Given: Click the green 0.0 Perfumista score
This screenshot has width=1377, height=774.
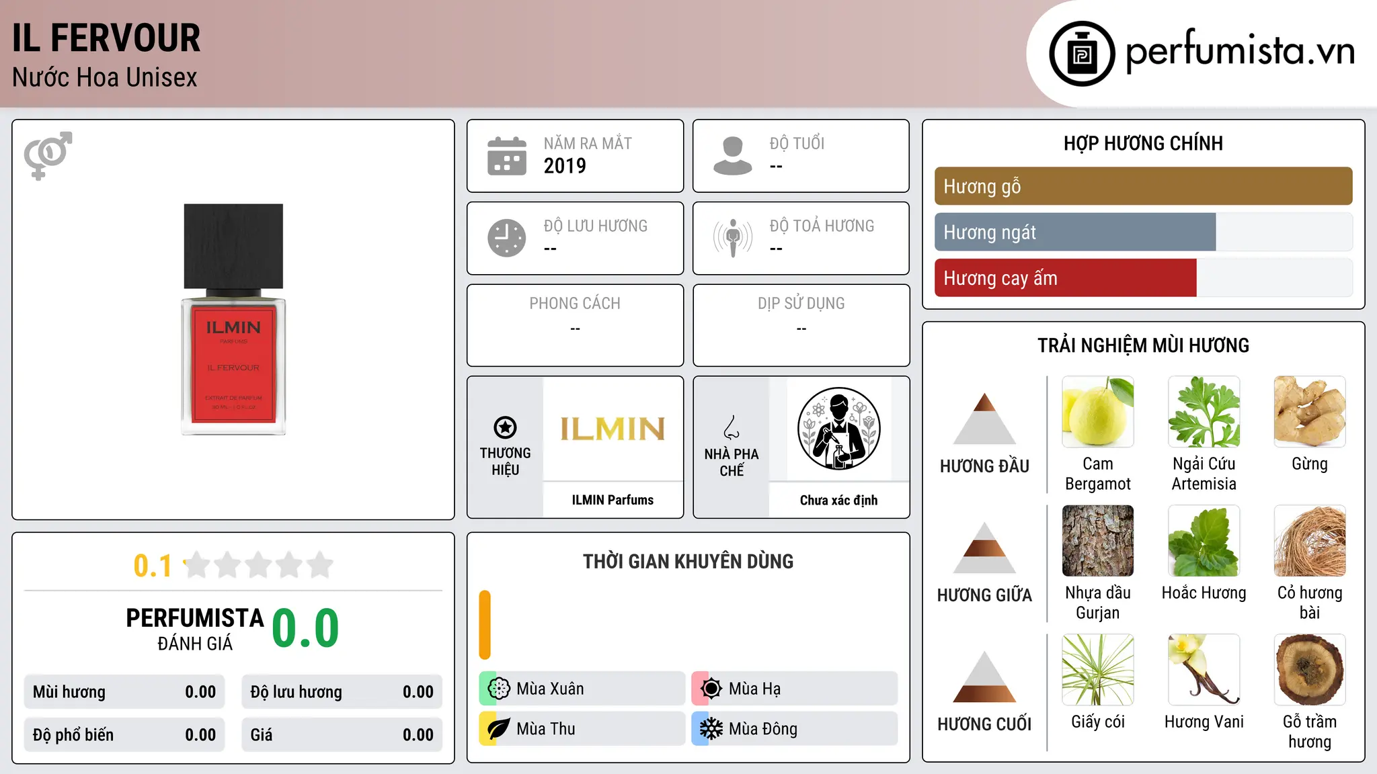Looking at the screenshot, I should pyautogui.click(x=305, y=628).
